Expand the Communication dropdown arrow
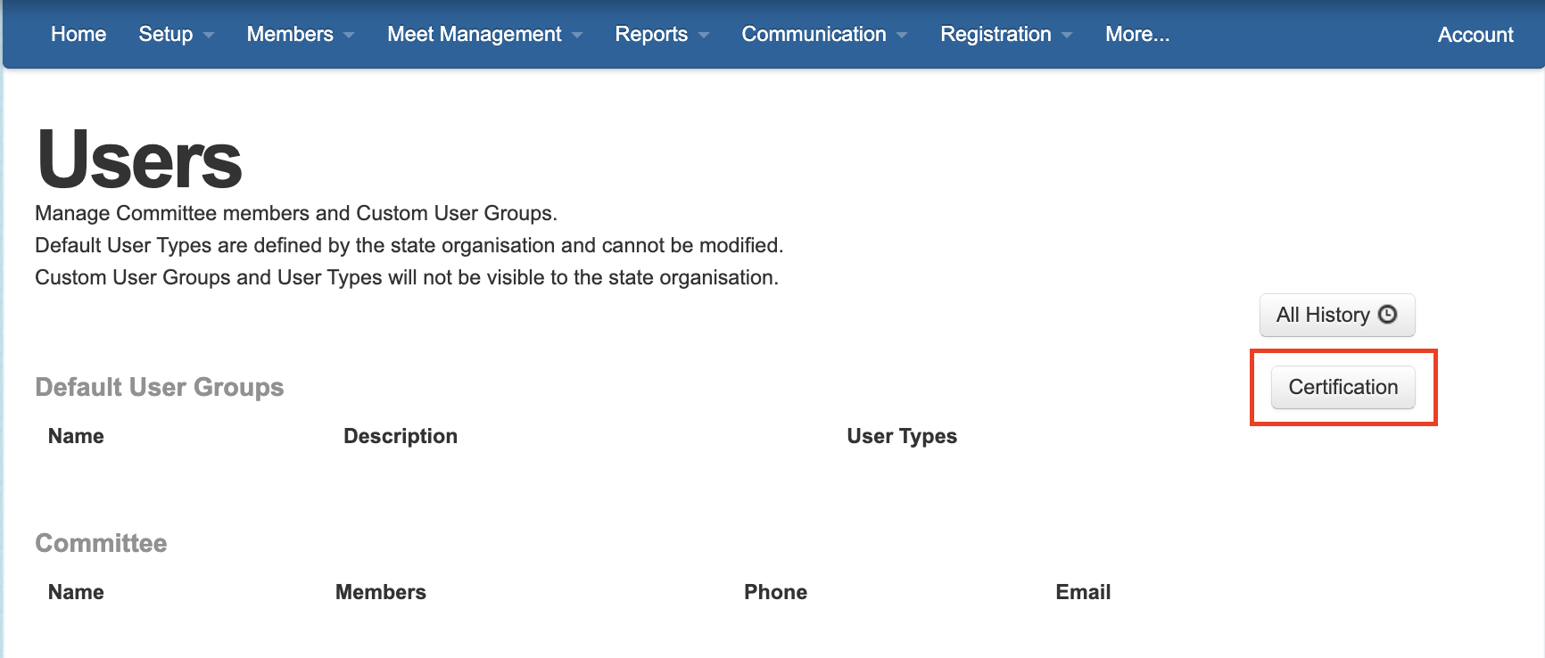 tap(902, 36)
